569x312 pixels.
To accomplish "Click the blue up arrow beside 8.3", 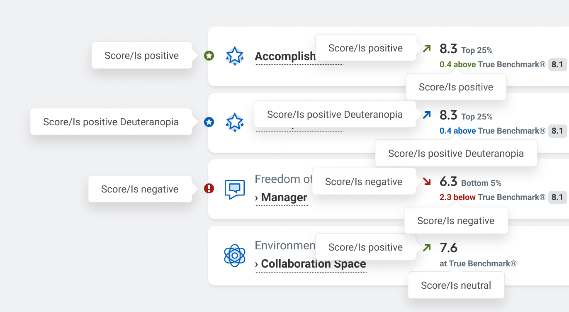I will [x=427, y=115].
